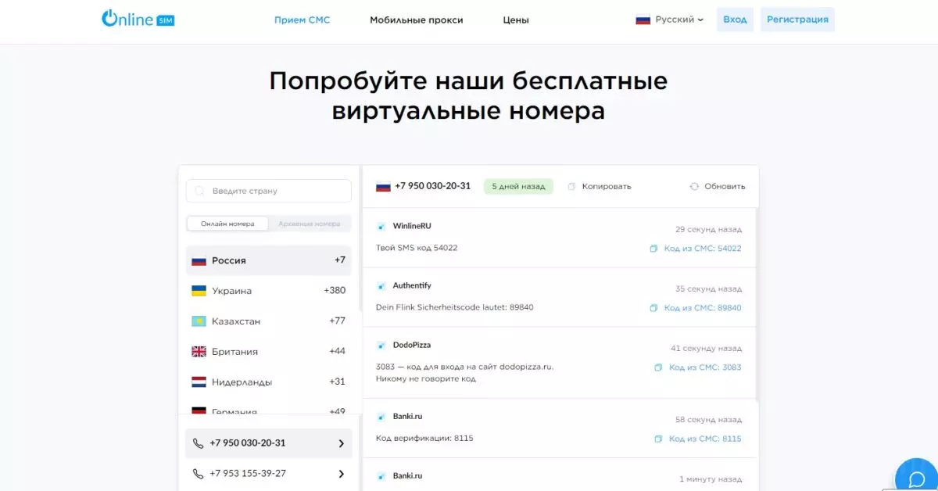The width and height of the screenshot is (938, 491).
Task: Click the Russia flag next to Россия
Action: [199, 260]
